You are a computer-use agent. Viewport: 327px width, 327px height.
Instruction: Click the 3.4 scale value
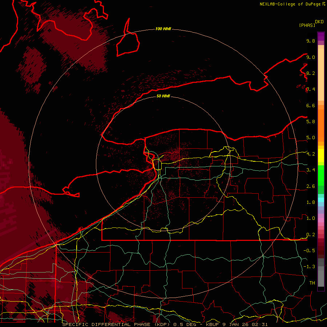tap(311, 170)
